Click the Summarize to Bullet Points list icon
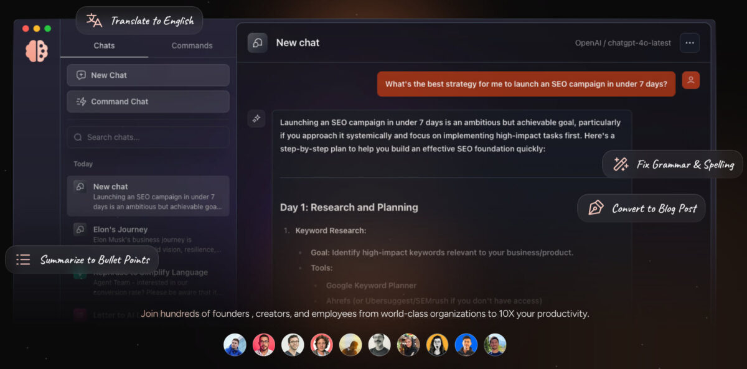The width and height of the screenshot is (747, 369). click(x=23, y=259)
